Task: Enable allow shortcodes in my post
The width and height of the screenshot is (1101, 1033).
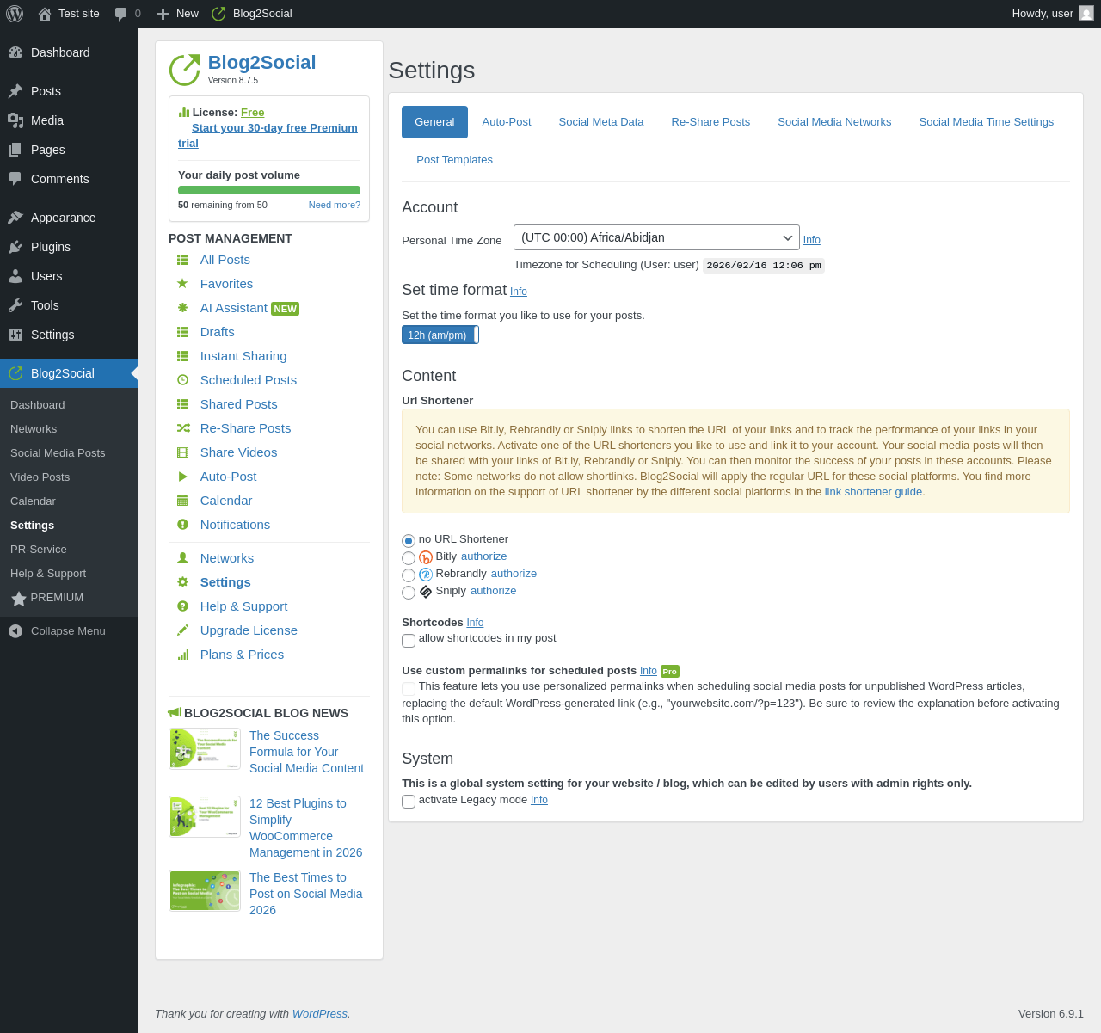Action: click(409, 641)
